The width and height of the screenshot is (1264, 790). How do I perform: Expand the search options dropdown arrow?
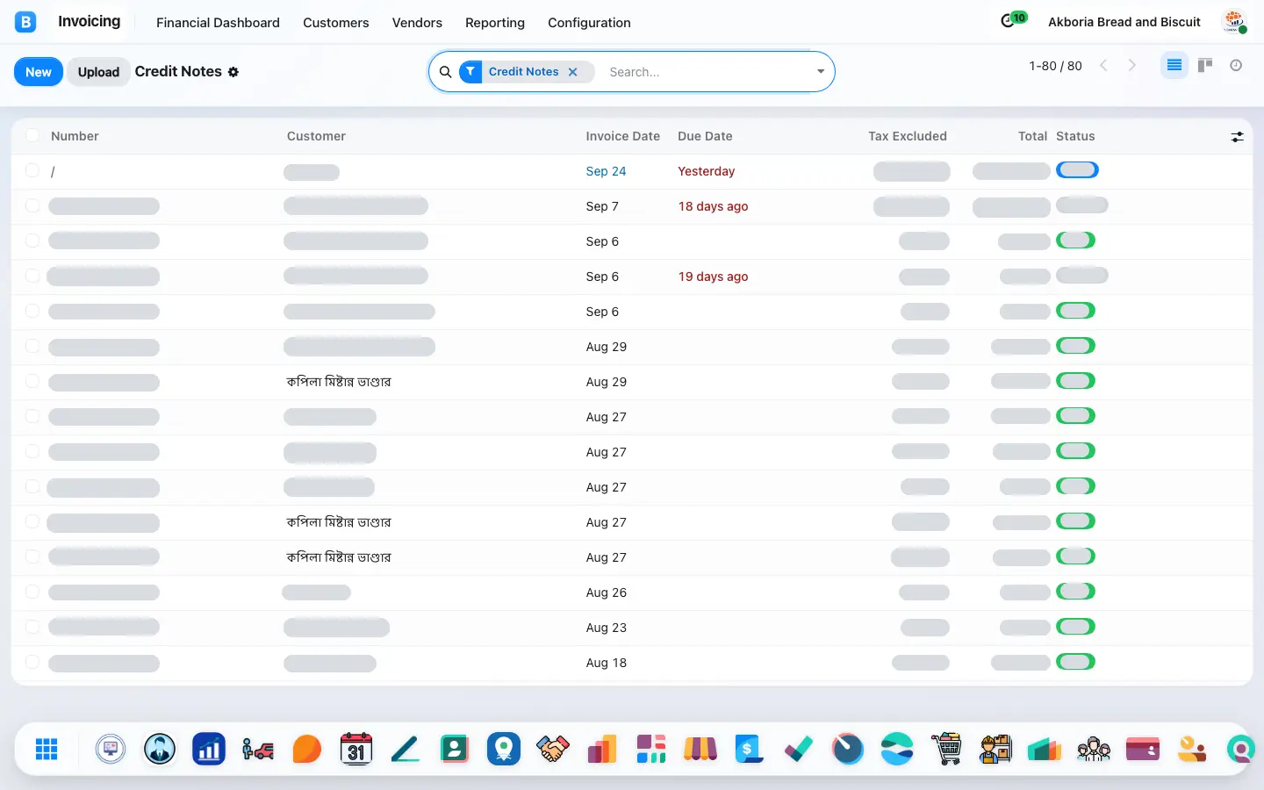tap(821, 72)
